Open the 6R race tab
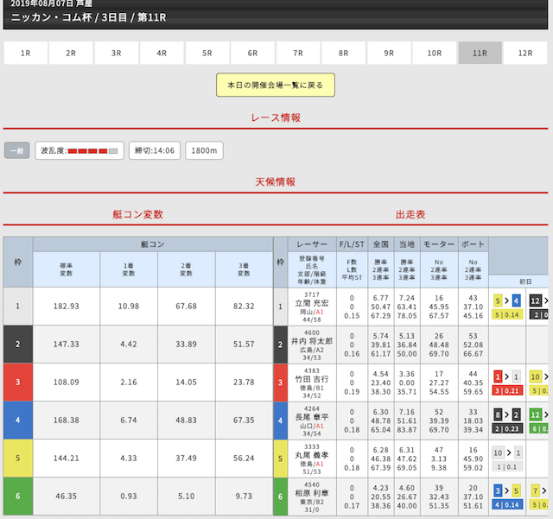Image resolution: width=553 pixels, height=519 pixels. (252, 53)
